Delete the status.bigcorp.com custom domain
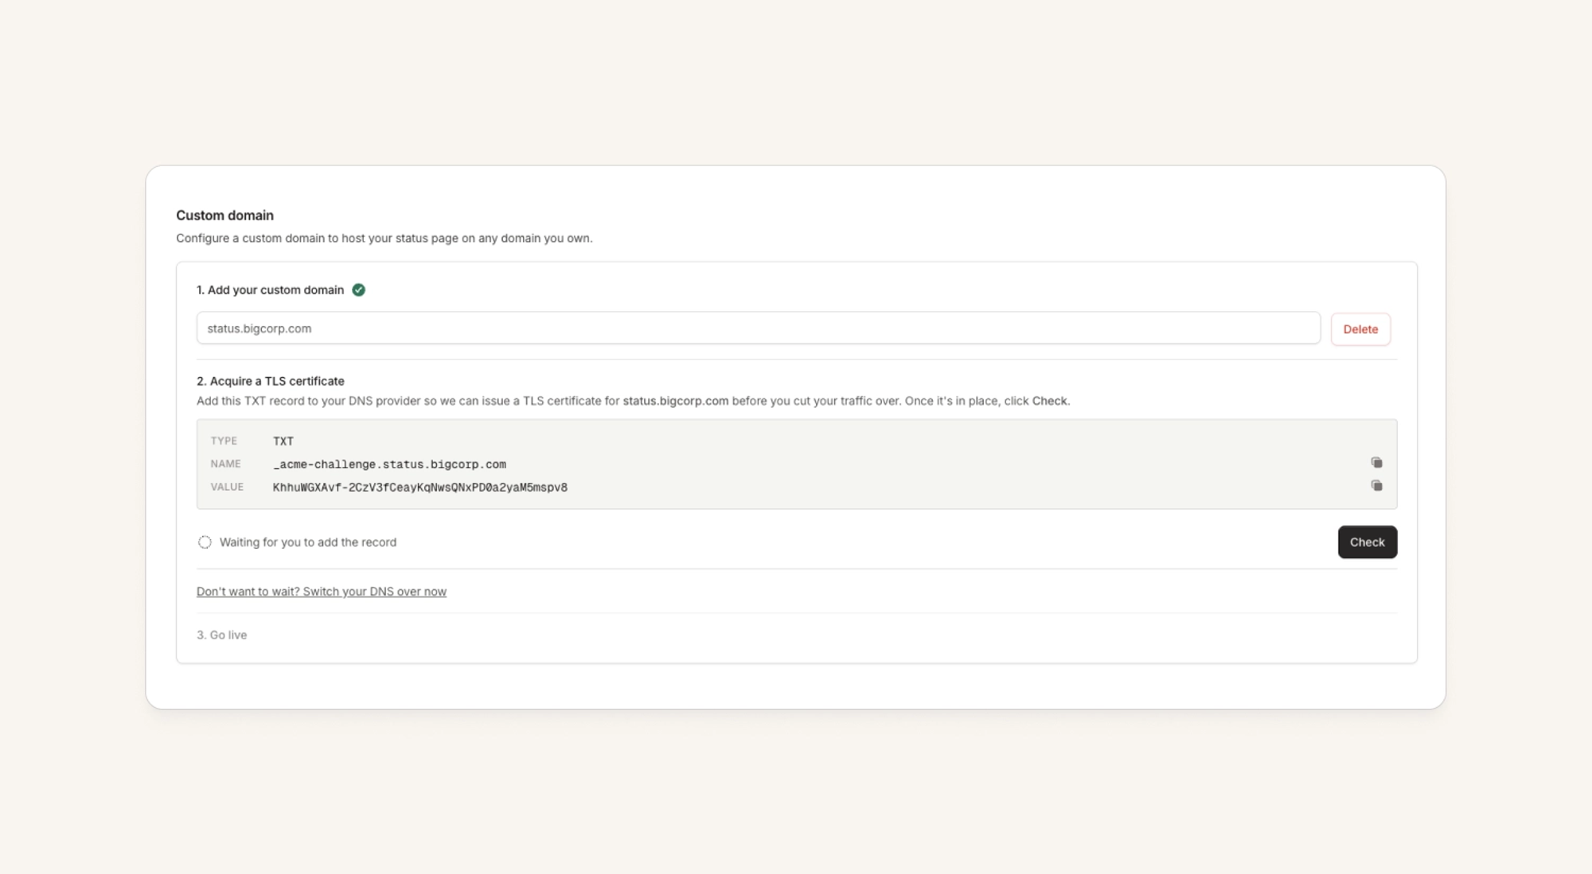The height and width of the screenshot is (874, 1592). point(1360,329)
